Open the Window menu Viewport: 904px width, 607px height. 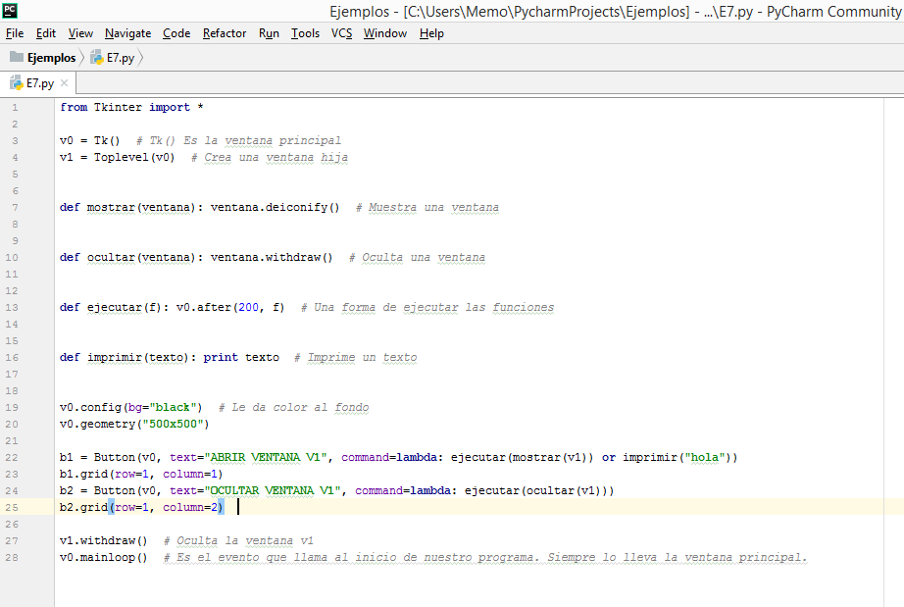pos(384,32)
